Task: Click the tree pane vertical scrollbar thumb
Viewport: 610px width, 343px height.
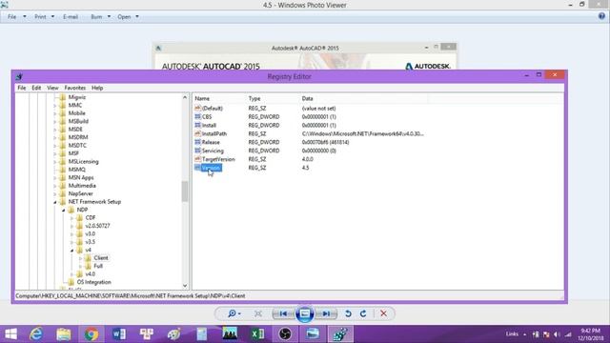Action: pyautogui.click(x=185, y=192)
